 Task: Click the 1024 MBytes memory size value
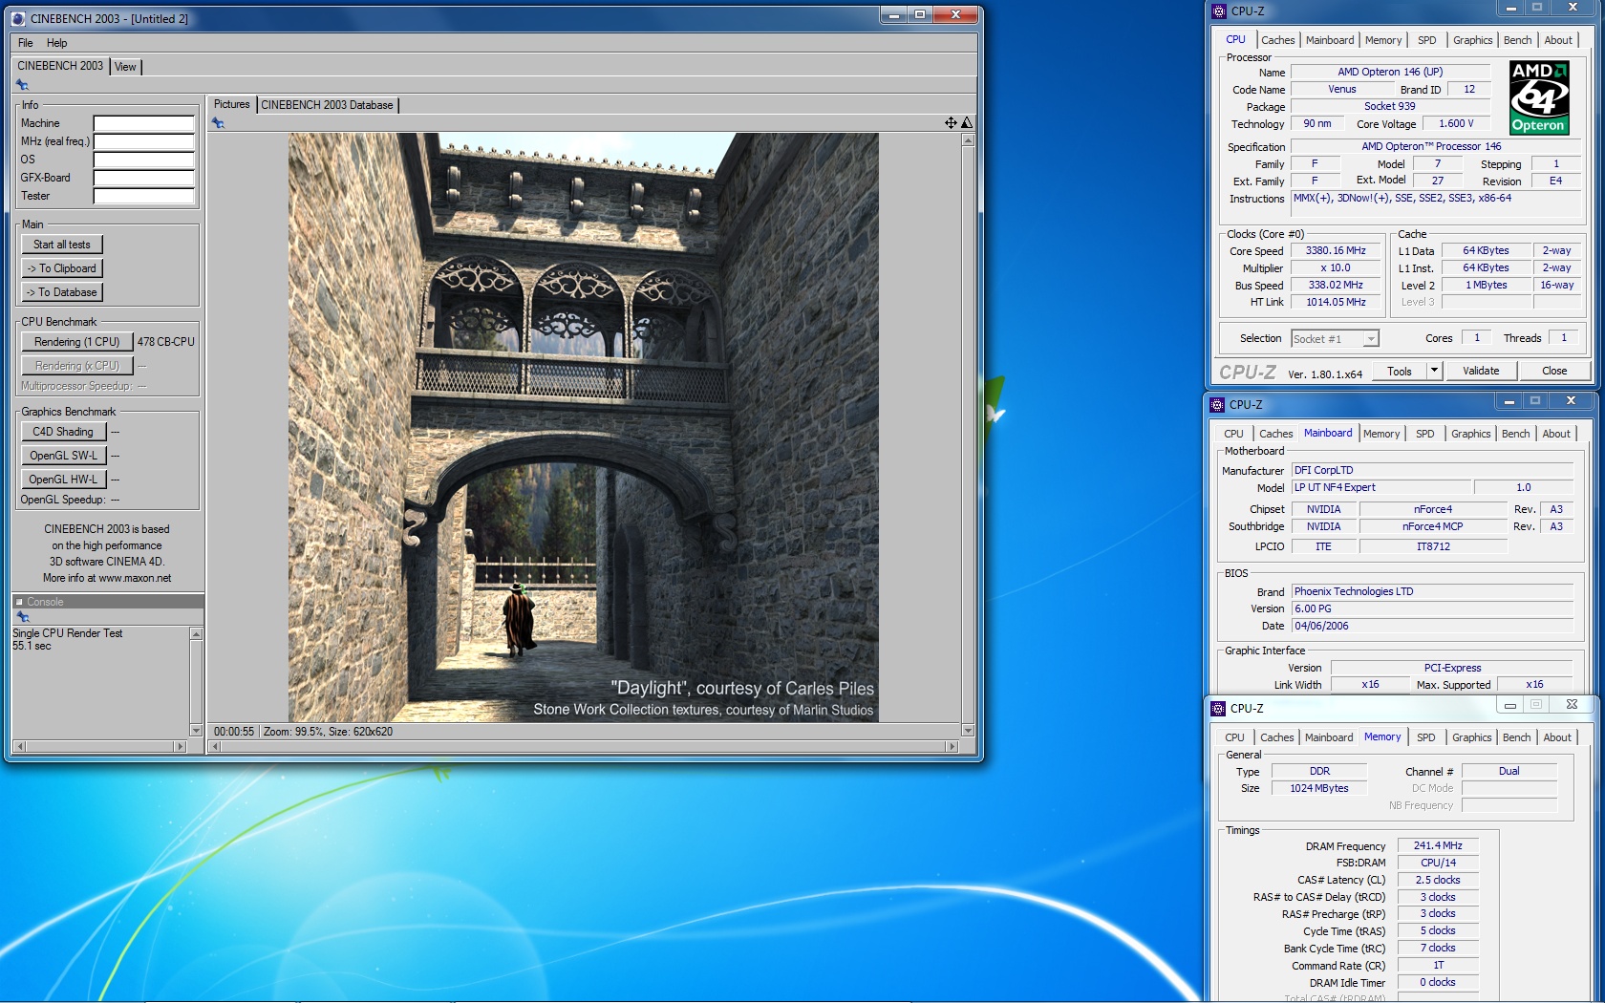(1319, 788)
